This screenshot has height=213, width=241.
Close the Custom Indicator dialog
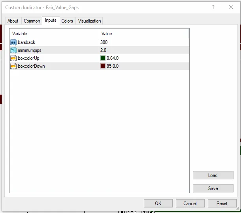click(231, 7)
